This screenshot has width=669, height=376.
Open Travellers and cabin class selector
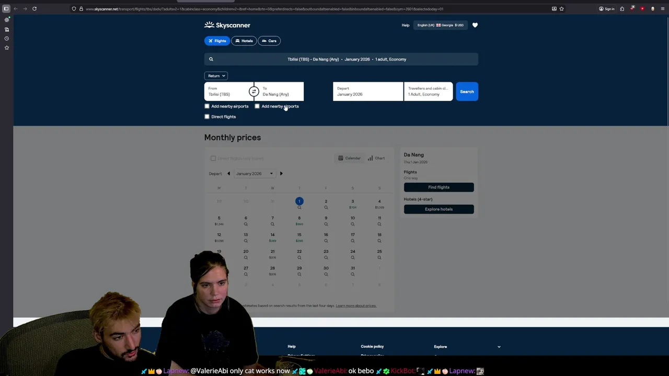[429, 91]
